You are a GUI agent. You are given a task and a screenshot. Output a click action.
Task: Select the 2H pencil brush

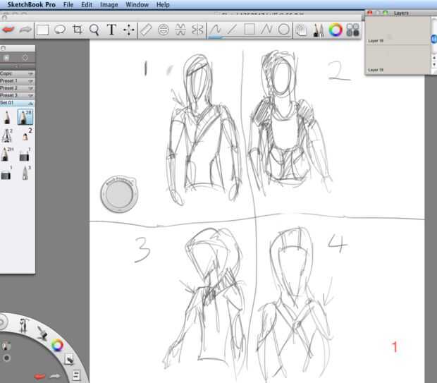(6, 154)
